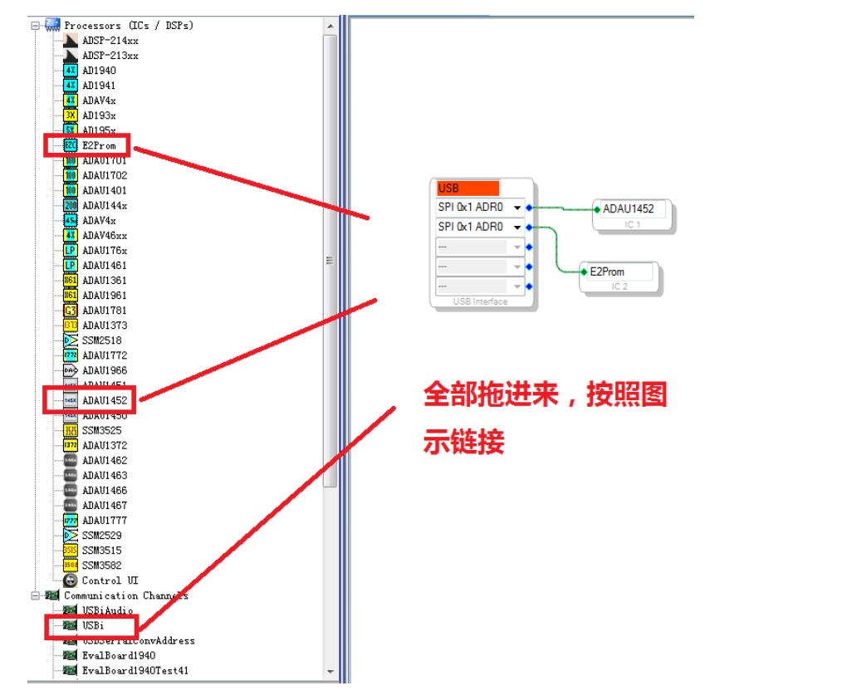Click the ADSP-214xx processor icon
Image resolution: width=842 pixels, height=700 pixels.
click(x=71, y=40)
